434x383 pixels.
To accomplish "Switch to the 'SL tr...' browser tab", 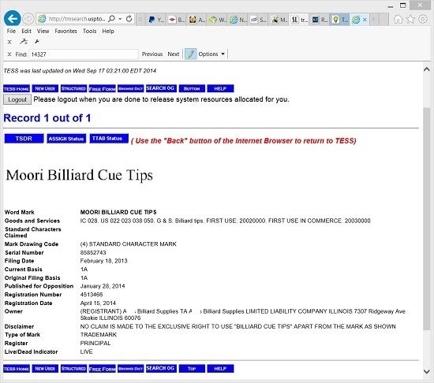I will click(299, 20).
